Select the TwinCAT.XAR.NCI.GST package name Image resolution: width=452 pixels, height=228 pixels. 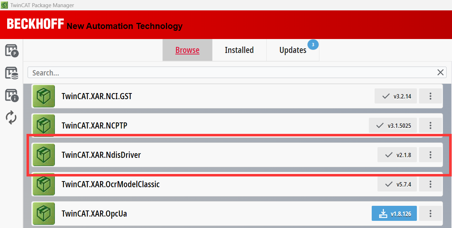coord(97,96)
